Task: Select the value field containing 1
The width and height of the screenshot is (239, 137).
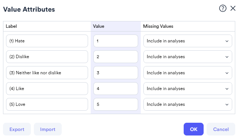Action: coord(116,41)
